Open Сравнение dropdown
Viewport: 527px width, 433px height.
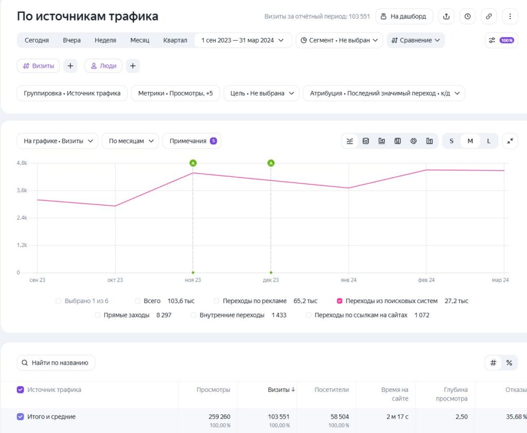click(416, 40)
